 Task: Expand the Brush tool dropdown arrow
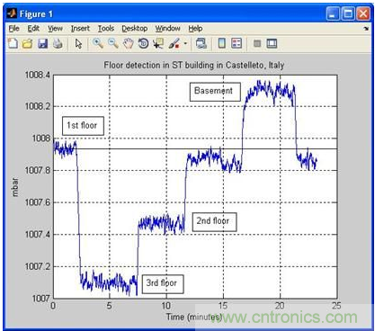[x=185, y=44]
